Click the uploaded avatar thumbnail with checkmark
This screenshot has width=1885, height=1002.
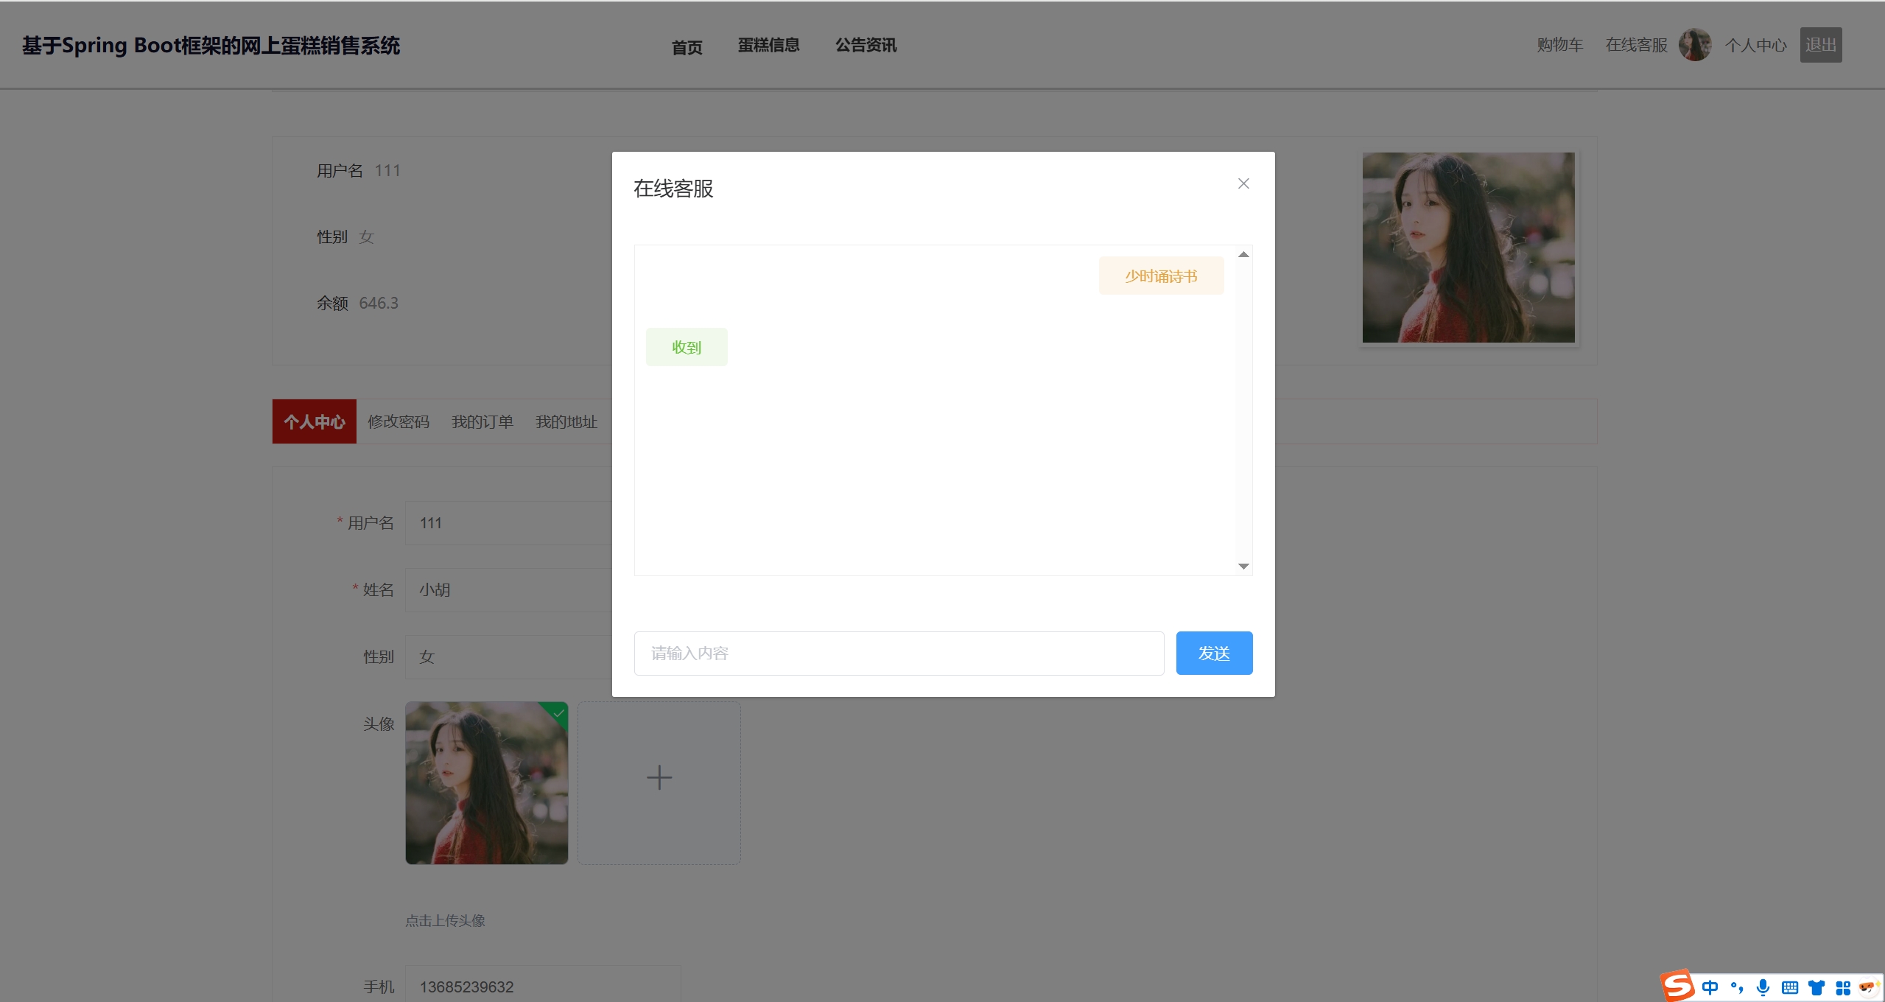pyautogui.click(x=486, y=782)
